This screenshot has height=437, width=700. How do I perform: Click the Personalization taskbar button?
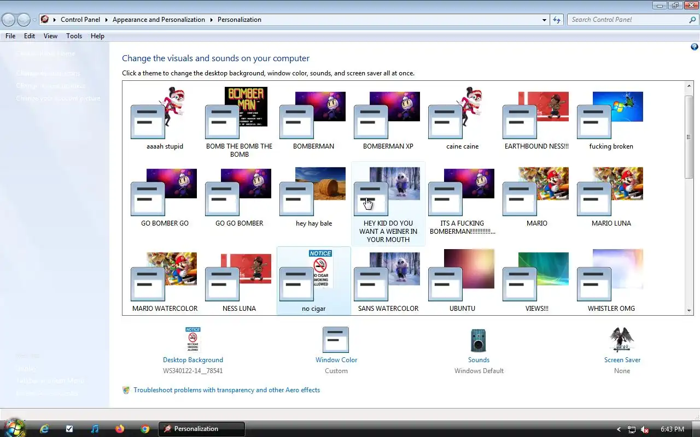202,429
